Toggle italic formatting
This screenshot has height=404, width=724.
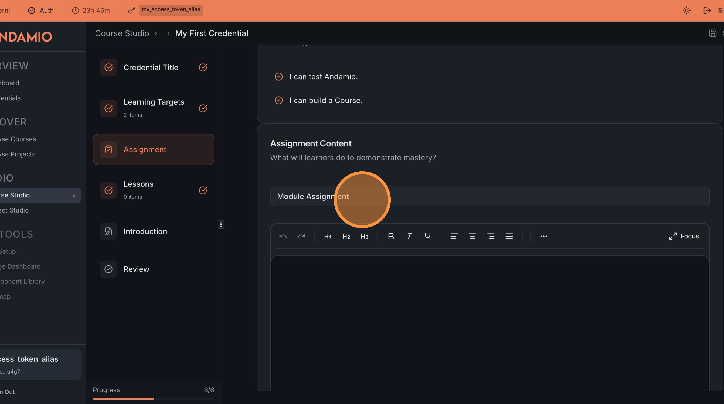pos(409,236)
